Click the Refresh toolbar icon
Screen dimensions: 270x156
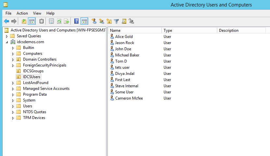tap(59, 21)
